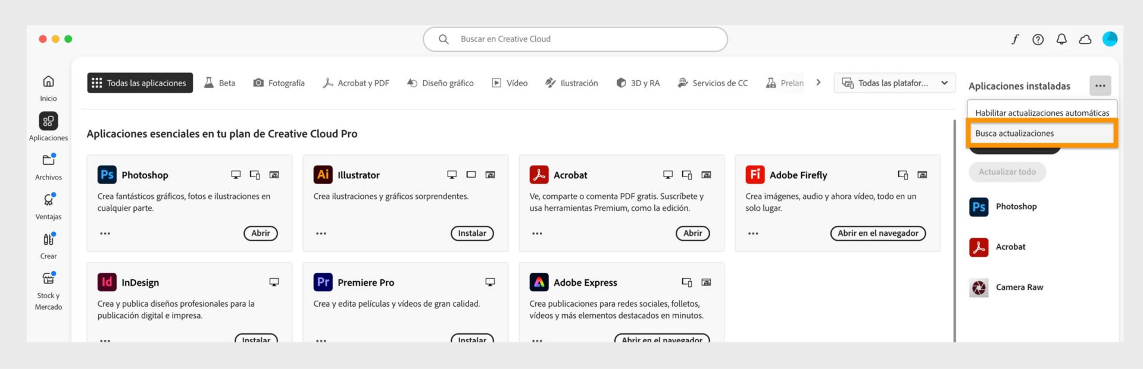1143x369 pixels.
Task: Choose Busca actualizaciones menu item
Action: pos(1042,134)
